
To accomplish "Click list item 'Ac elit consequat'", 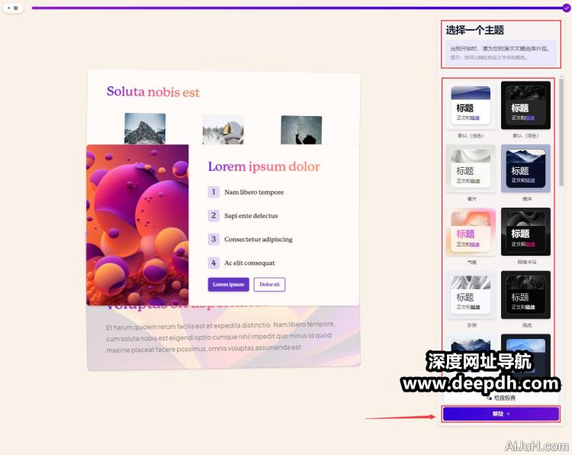I will point(249,263).
